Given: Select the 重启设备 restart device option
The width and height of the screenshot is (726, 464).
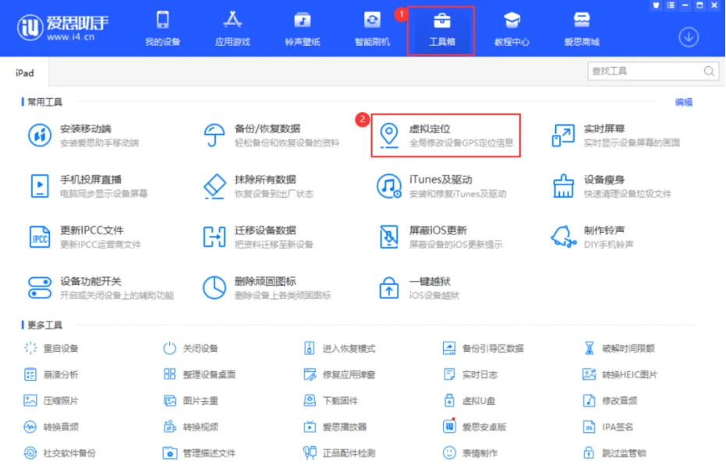Looking at the screenshot, I should (x=58, y=349).
